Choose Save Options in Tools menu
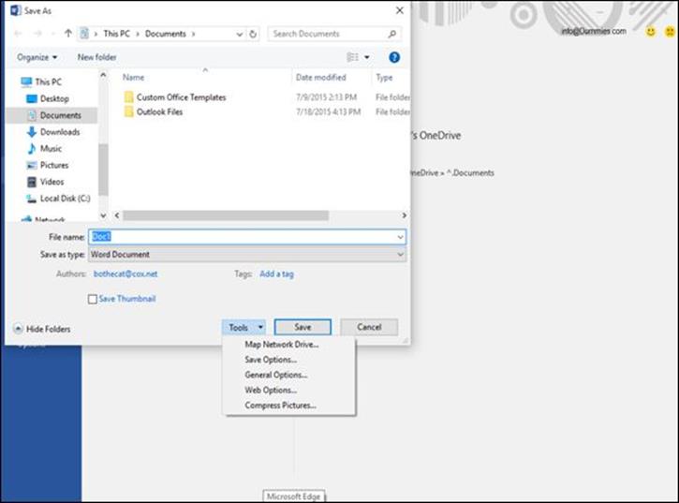The image size is (679, 503). [271, 360]
